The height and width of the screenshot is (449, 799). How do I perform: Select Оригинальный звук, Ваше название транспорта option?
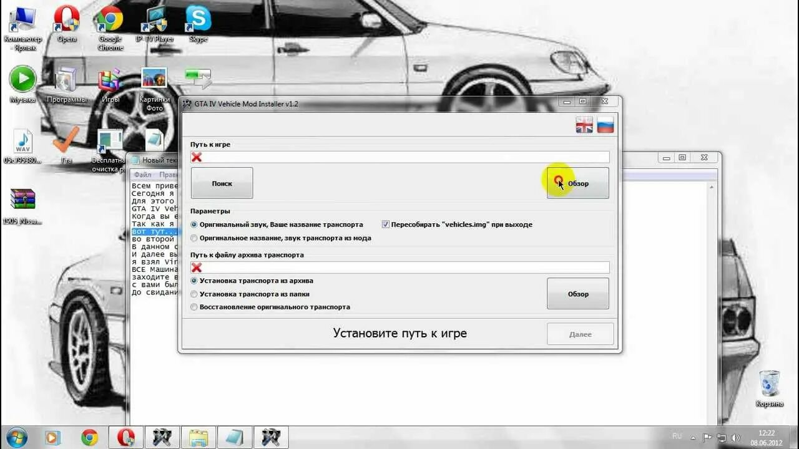tap(277, 224)
